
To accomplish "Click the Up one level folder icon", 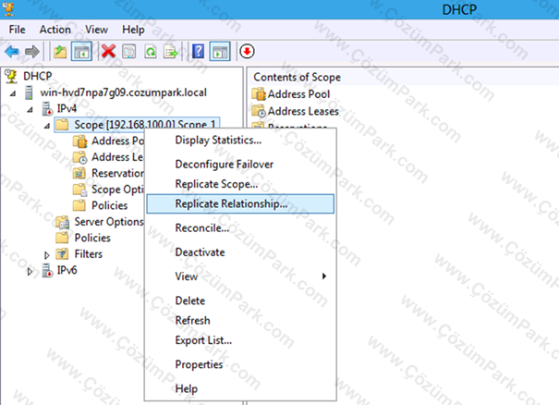I will [x=60, y=52].
